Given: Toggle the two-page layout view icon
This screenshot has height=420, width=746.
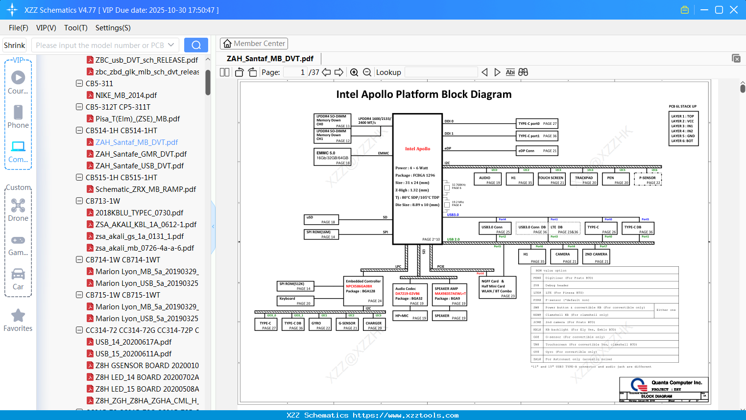Looking at the screenshot, I should coord(225,72).
